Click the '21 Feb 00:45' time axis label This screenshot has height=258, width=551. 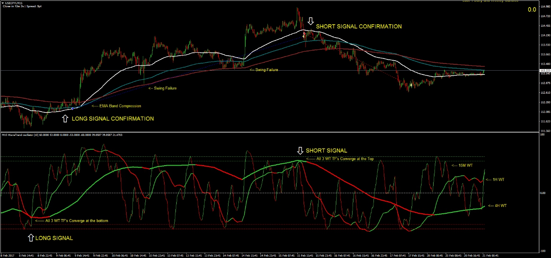(491, 255)
